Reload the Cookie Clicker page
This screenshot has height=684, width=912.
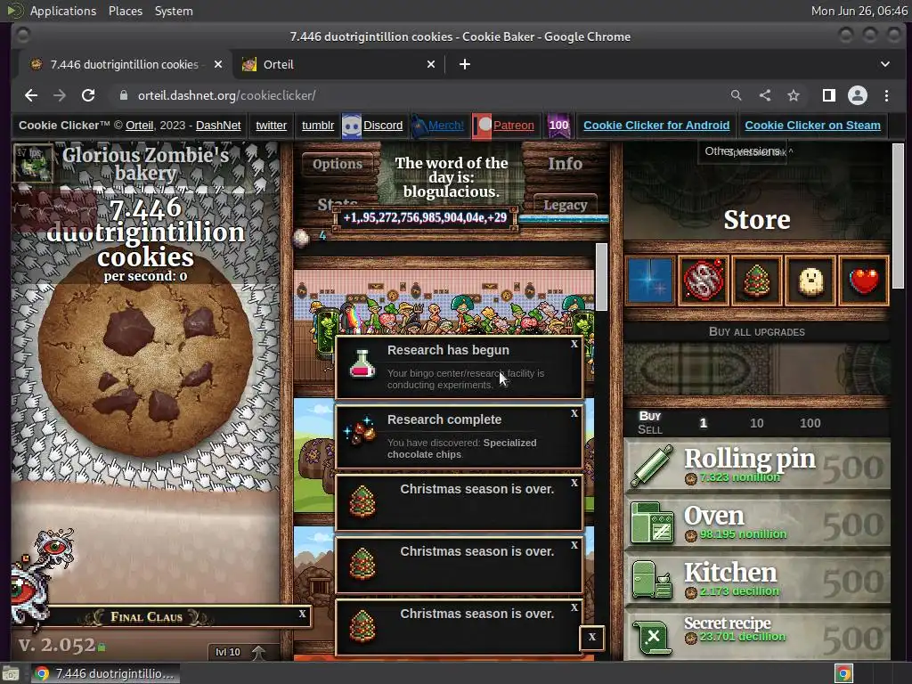tap(88, 95)
